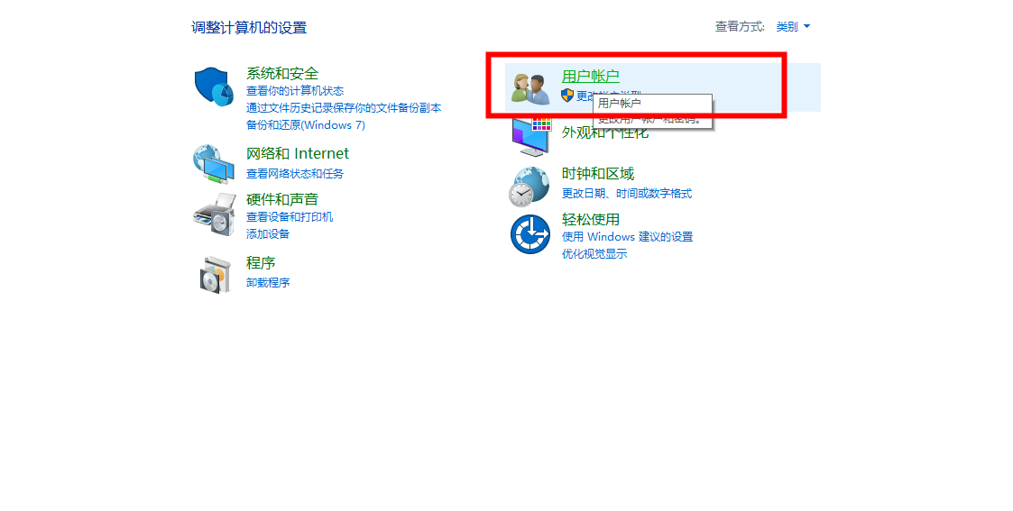Image resolution: width=1013 pixels, height=511 pixels.
Task: Click the Network and Internet globe icon
Action: coord(214,165)
